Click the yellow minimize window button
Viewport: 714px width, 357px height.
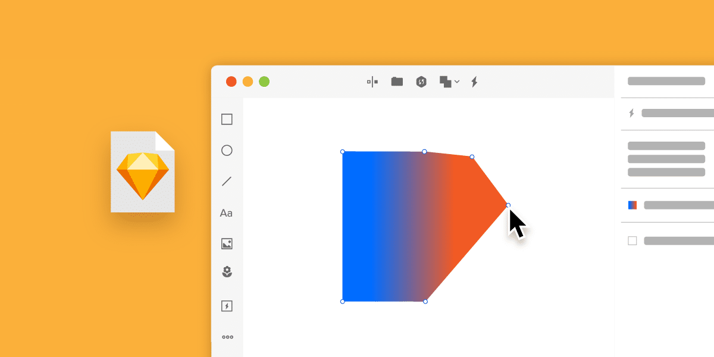pyautogui.click(x=248, y=82)
